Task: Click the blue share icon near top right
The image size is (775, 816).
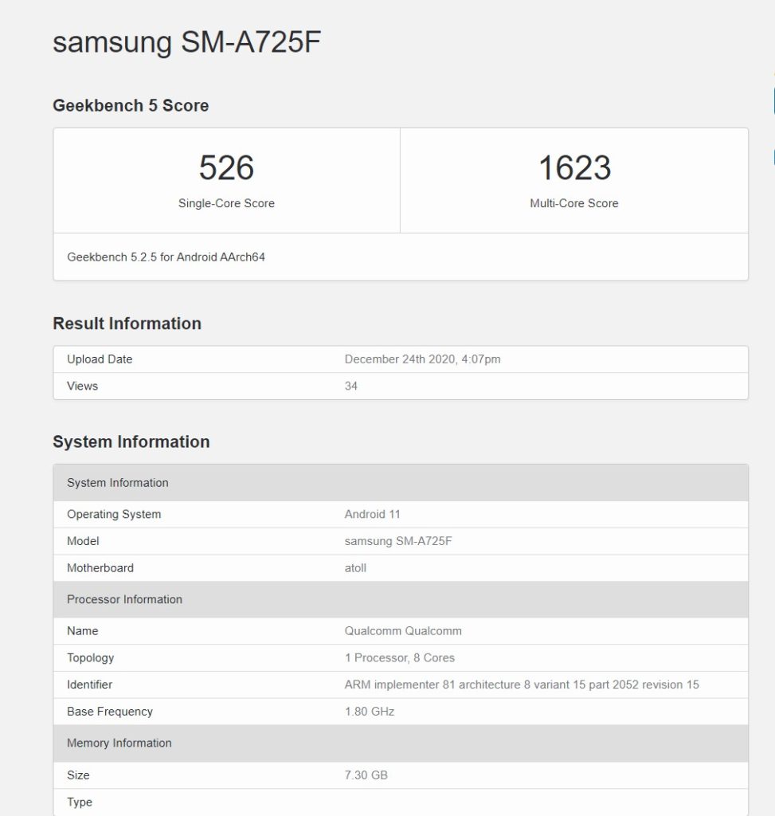Action: pos(772,102)
